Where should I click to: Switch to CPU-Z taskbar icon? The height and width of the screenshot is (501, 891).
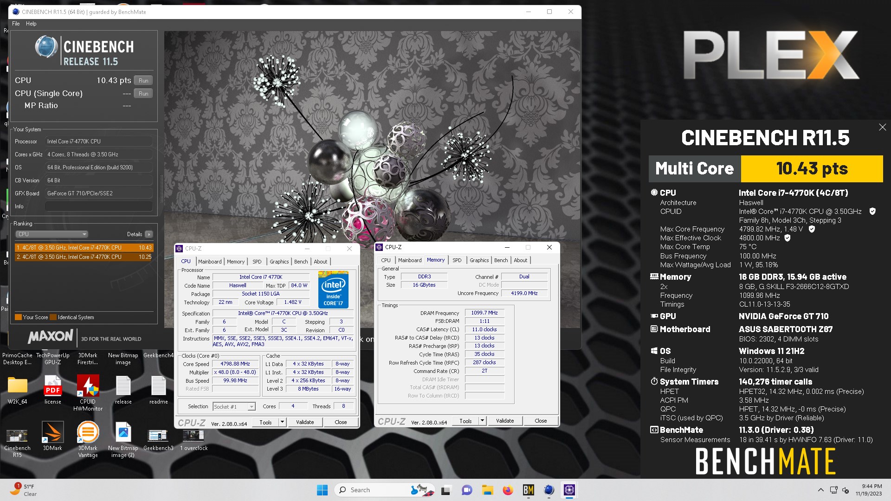[x=569, y=490]
